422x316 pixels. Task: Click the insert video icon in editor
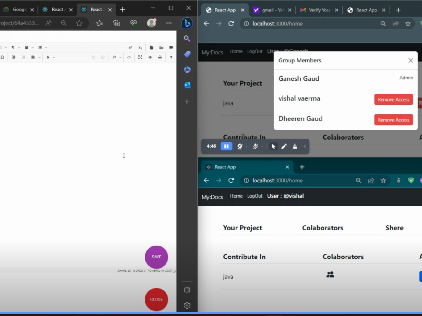point(171,47)
